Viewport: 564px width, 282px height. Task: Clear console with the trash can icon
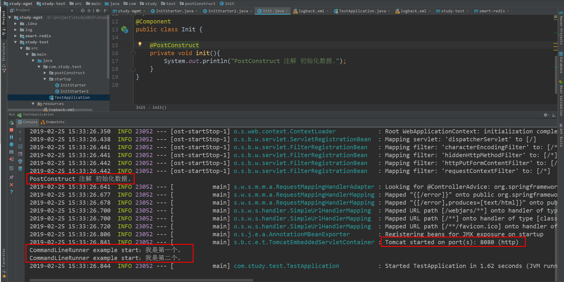(x=20, y=169)
